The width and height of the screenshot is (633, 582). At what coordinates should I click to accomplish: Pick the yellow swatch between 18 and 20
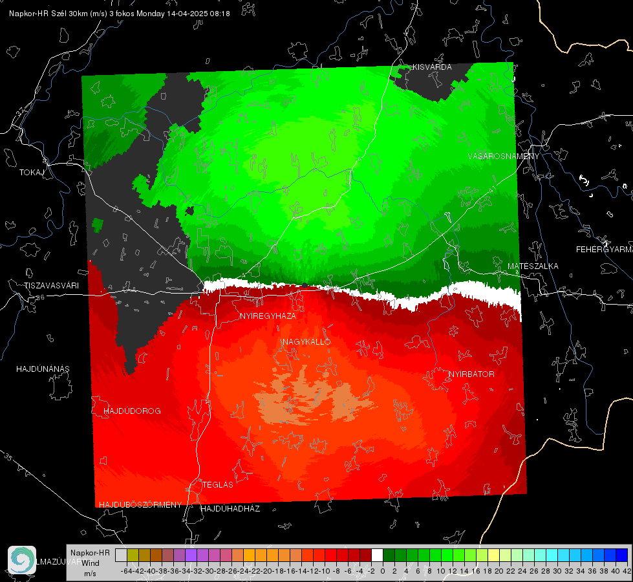tap(493, 555)
